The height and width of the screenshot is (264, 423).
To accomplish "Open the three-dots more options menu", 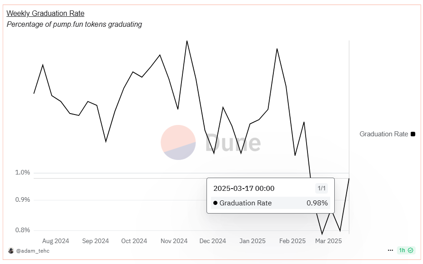I will click(x=390, y=250).
